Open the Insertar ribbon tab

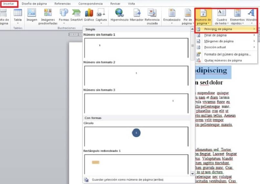click(9, 4)
